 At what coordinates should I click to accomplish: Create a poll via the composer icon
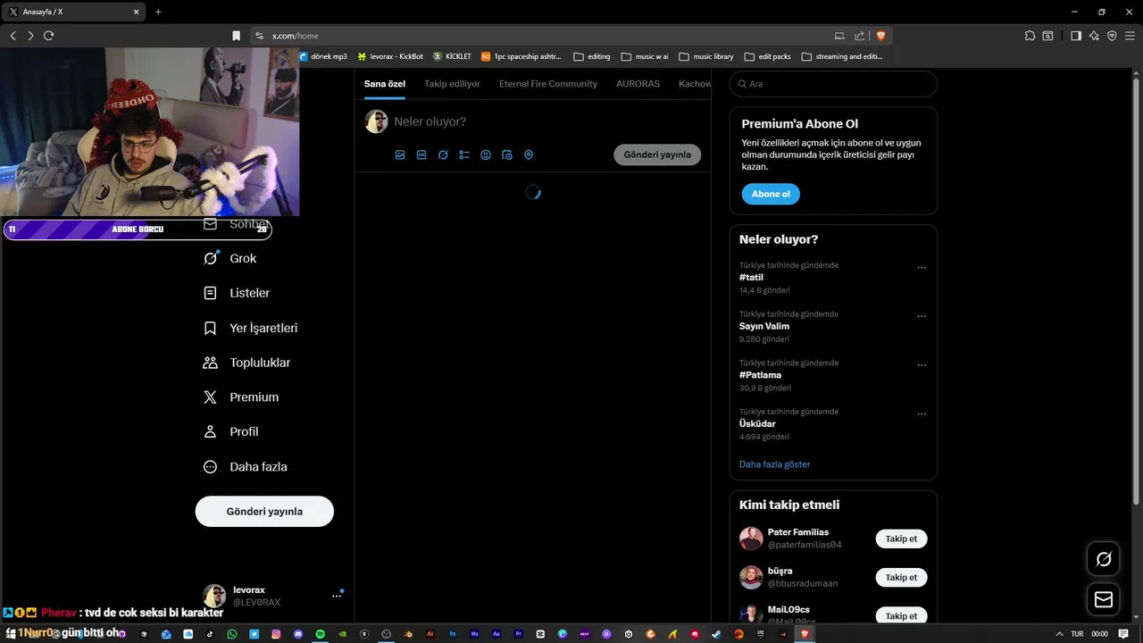[x=464, y=154]
